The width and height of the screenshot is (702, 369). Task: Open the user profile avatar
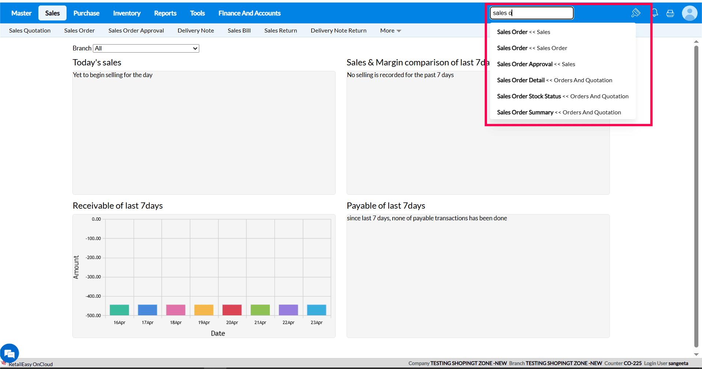coord(689,14)
